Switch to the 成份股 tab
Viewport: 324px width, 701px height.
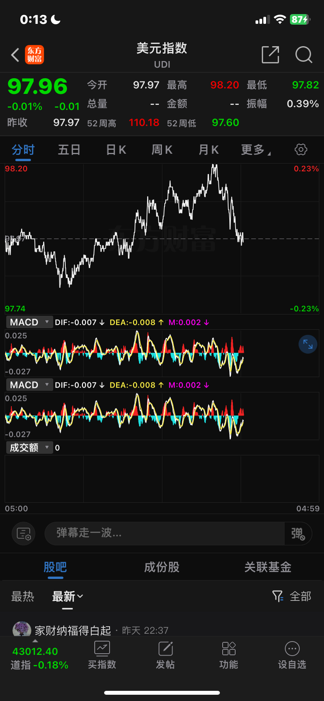tap(162, 567)
